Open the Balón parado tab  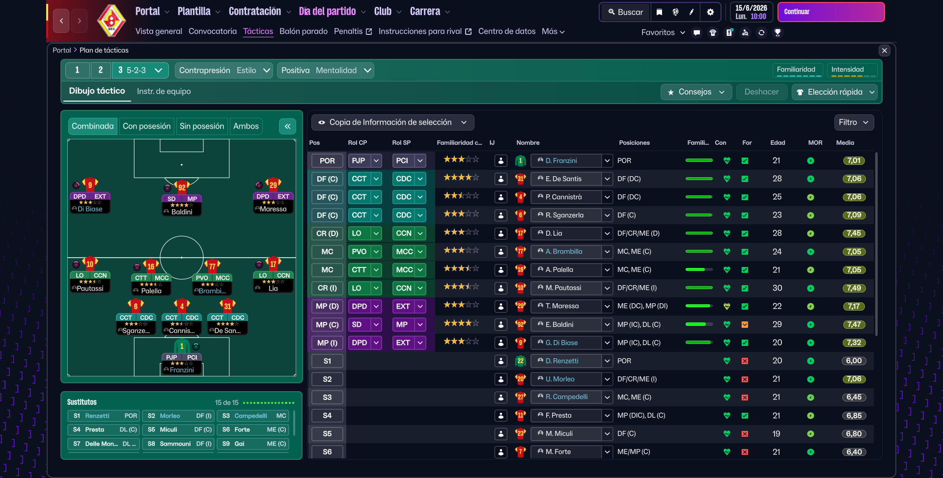[303, 31]
